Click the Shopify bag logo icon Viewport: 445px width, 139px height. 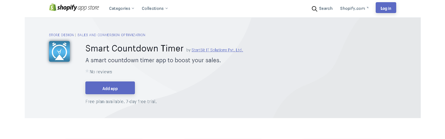click(53, 7)
